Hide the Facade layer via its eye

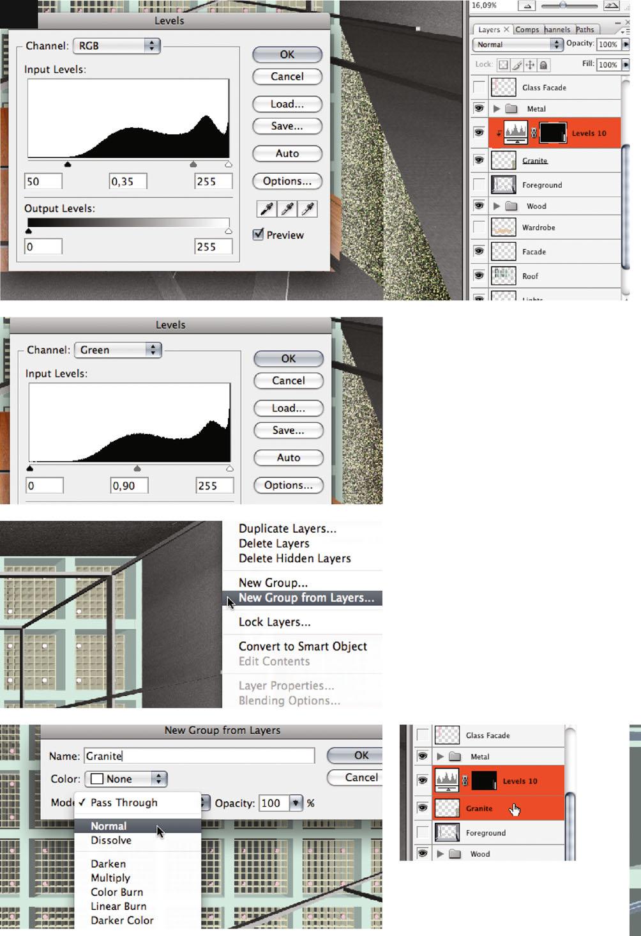[479, 252]
